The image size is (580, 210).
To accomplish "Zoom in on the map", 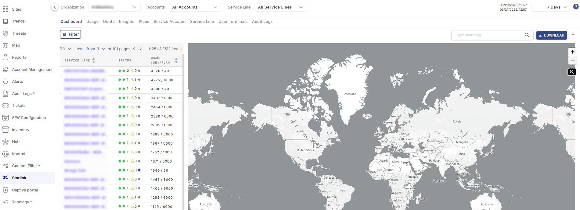I will point(572,52).
